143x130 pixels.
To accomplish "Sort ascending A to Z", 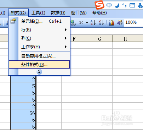I will 93,22.
